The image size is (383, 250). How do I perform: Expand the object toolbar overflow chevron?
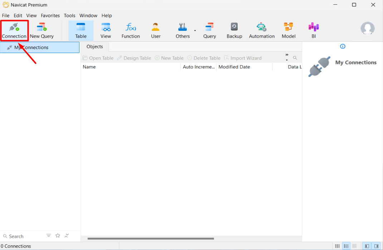(x=287, y=57)
